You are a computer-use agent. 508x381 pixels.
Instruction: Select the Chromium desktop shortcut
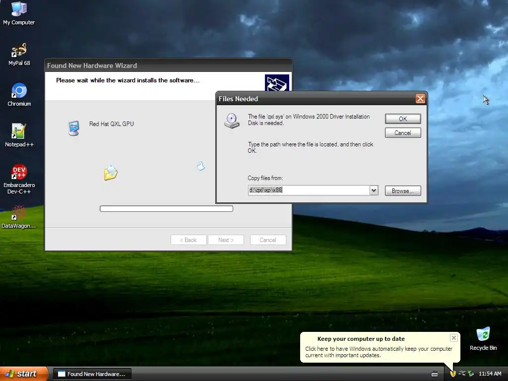coord(19,95)
